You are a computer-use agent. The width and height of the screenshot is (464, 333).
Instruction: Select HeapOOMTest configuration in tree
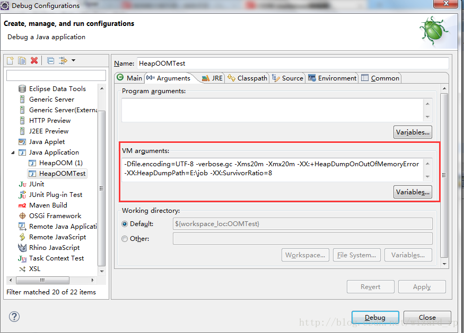coord(57,174)
